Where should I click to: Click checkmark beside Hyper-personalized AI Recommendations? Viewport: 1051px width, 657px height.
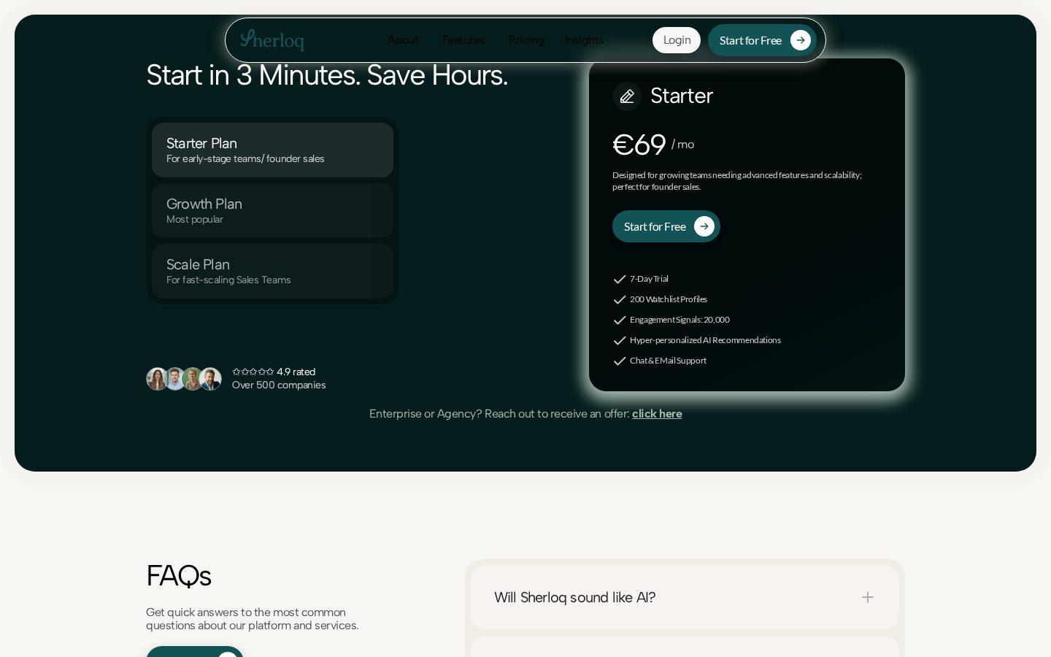(620, 341)
